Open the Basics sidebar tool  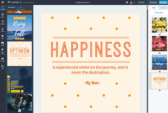(x=3, y=15)
